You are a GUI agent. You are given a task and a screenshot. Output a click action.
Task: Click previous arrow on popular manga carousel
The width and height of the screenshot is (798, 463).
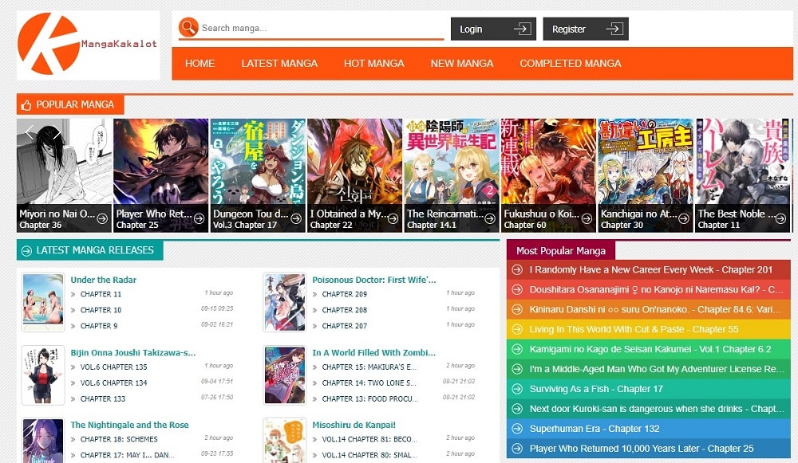point(30,132)
